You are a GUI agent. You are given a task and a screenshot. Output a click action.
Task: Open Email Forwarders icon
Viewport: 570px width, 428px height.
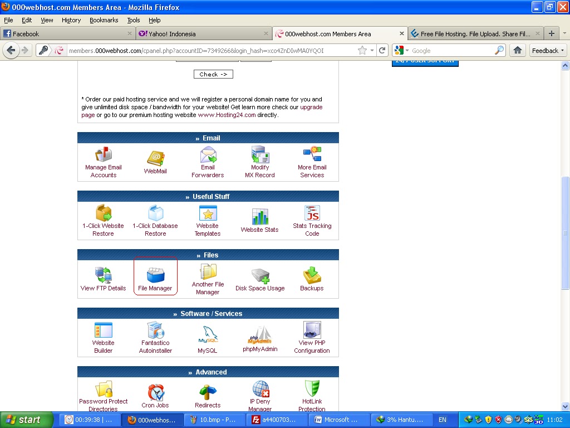tap(208, 154)
